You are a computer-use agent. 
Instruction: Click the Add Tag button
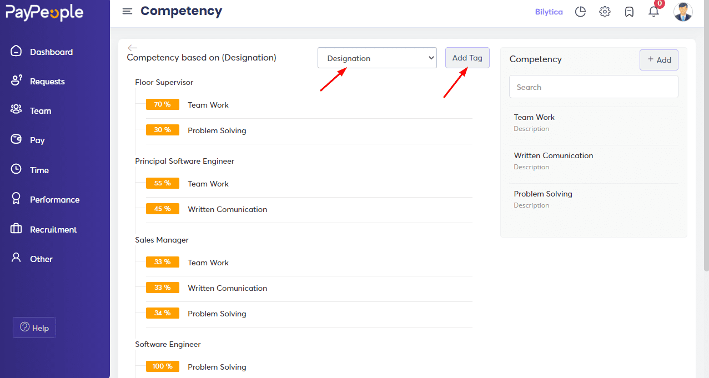coord(467,58)
